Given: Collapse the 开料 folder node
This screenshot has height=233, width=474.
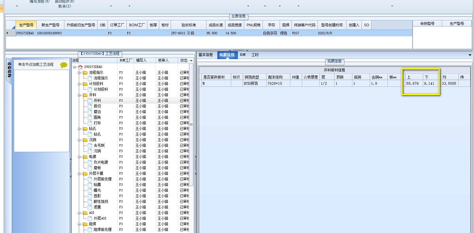Looking at the screenshot, I should (79, 95).
